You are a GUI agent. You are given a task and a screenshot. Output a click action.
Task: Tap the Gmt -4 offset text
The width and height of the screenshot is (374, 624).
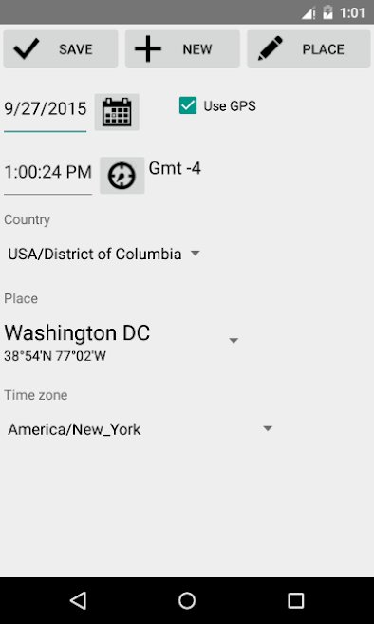175,168
